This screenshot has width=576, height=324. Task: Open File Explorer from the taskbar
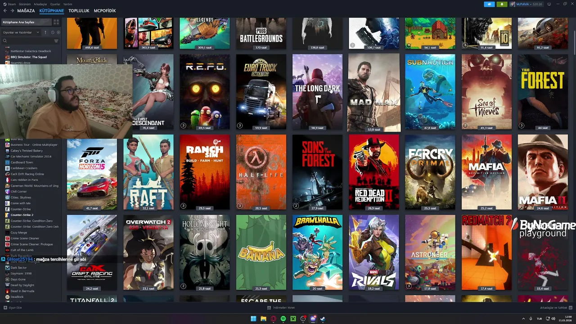[x=263, y=319]
